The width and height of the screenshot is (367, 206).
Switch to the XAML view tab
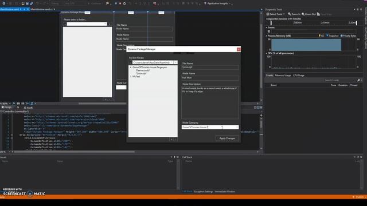tap(28, 108)
